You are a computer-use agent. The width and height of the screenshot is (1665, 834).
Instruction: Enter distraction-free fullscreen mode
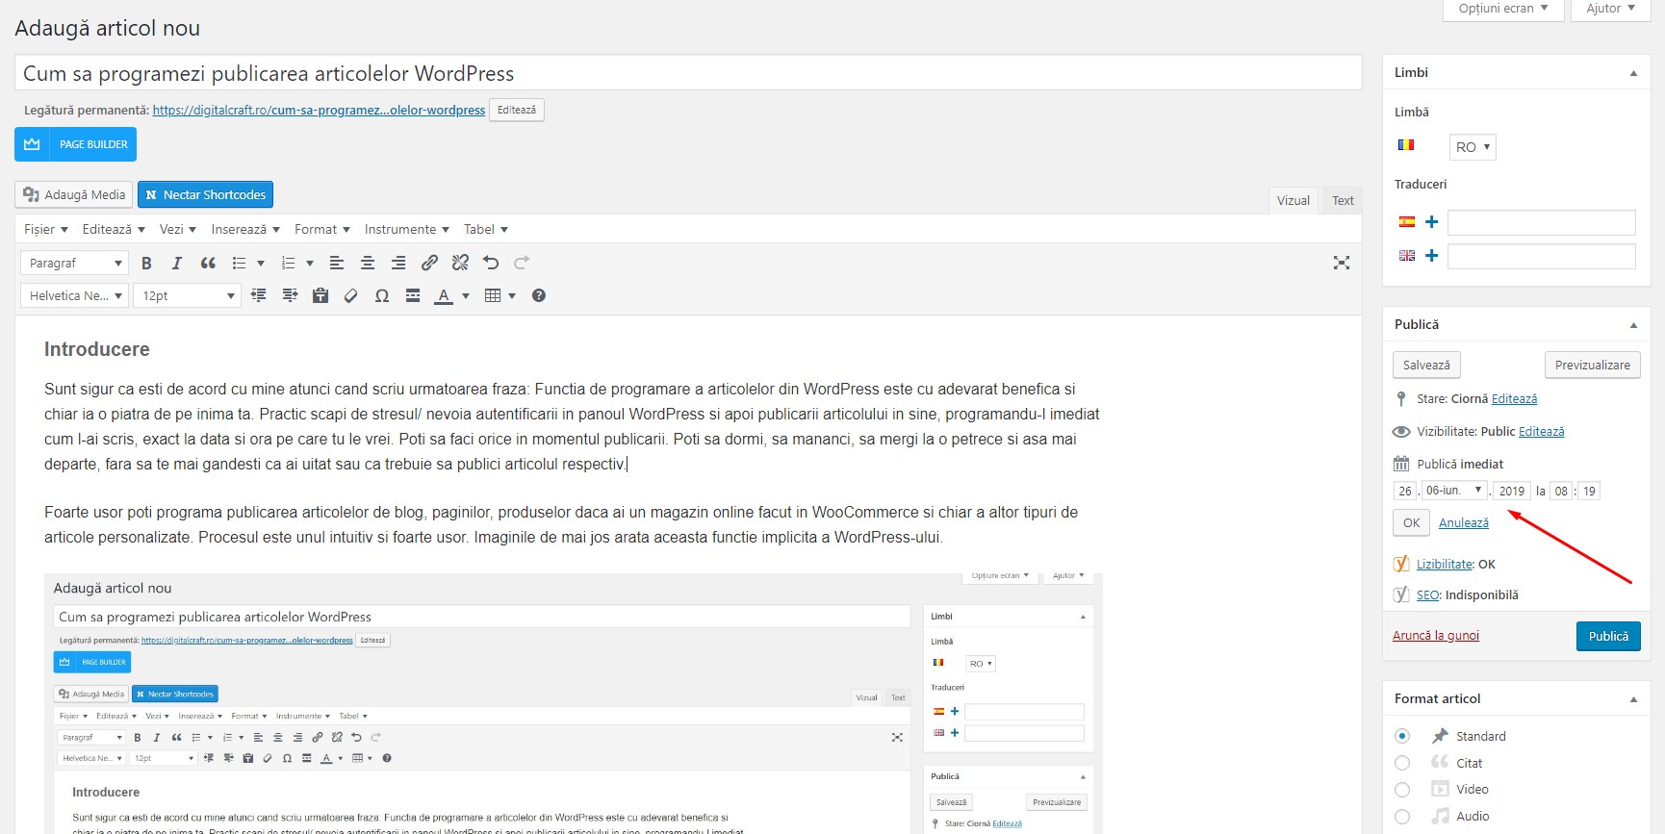(1341, 263)
